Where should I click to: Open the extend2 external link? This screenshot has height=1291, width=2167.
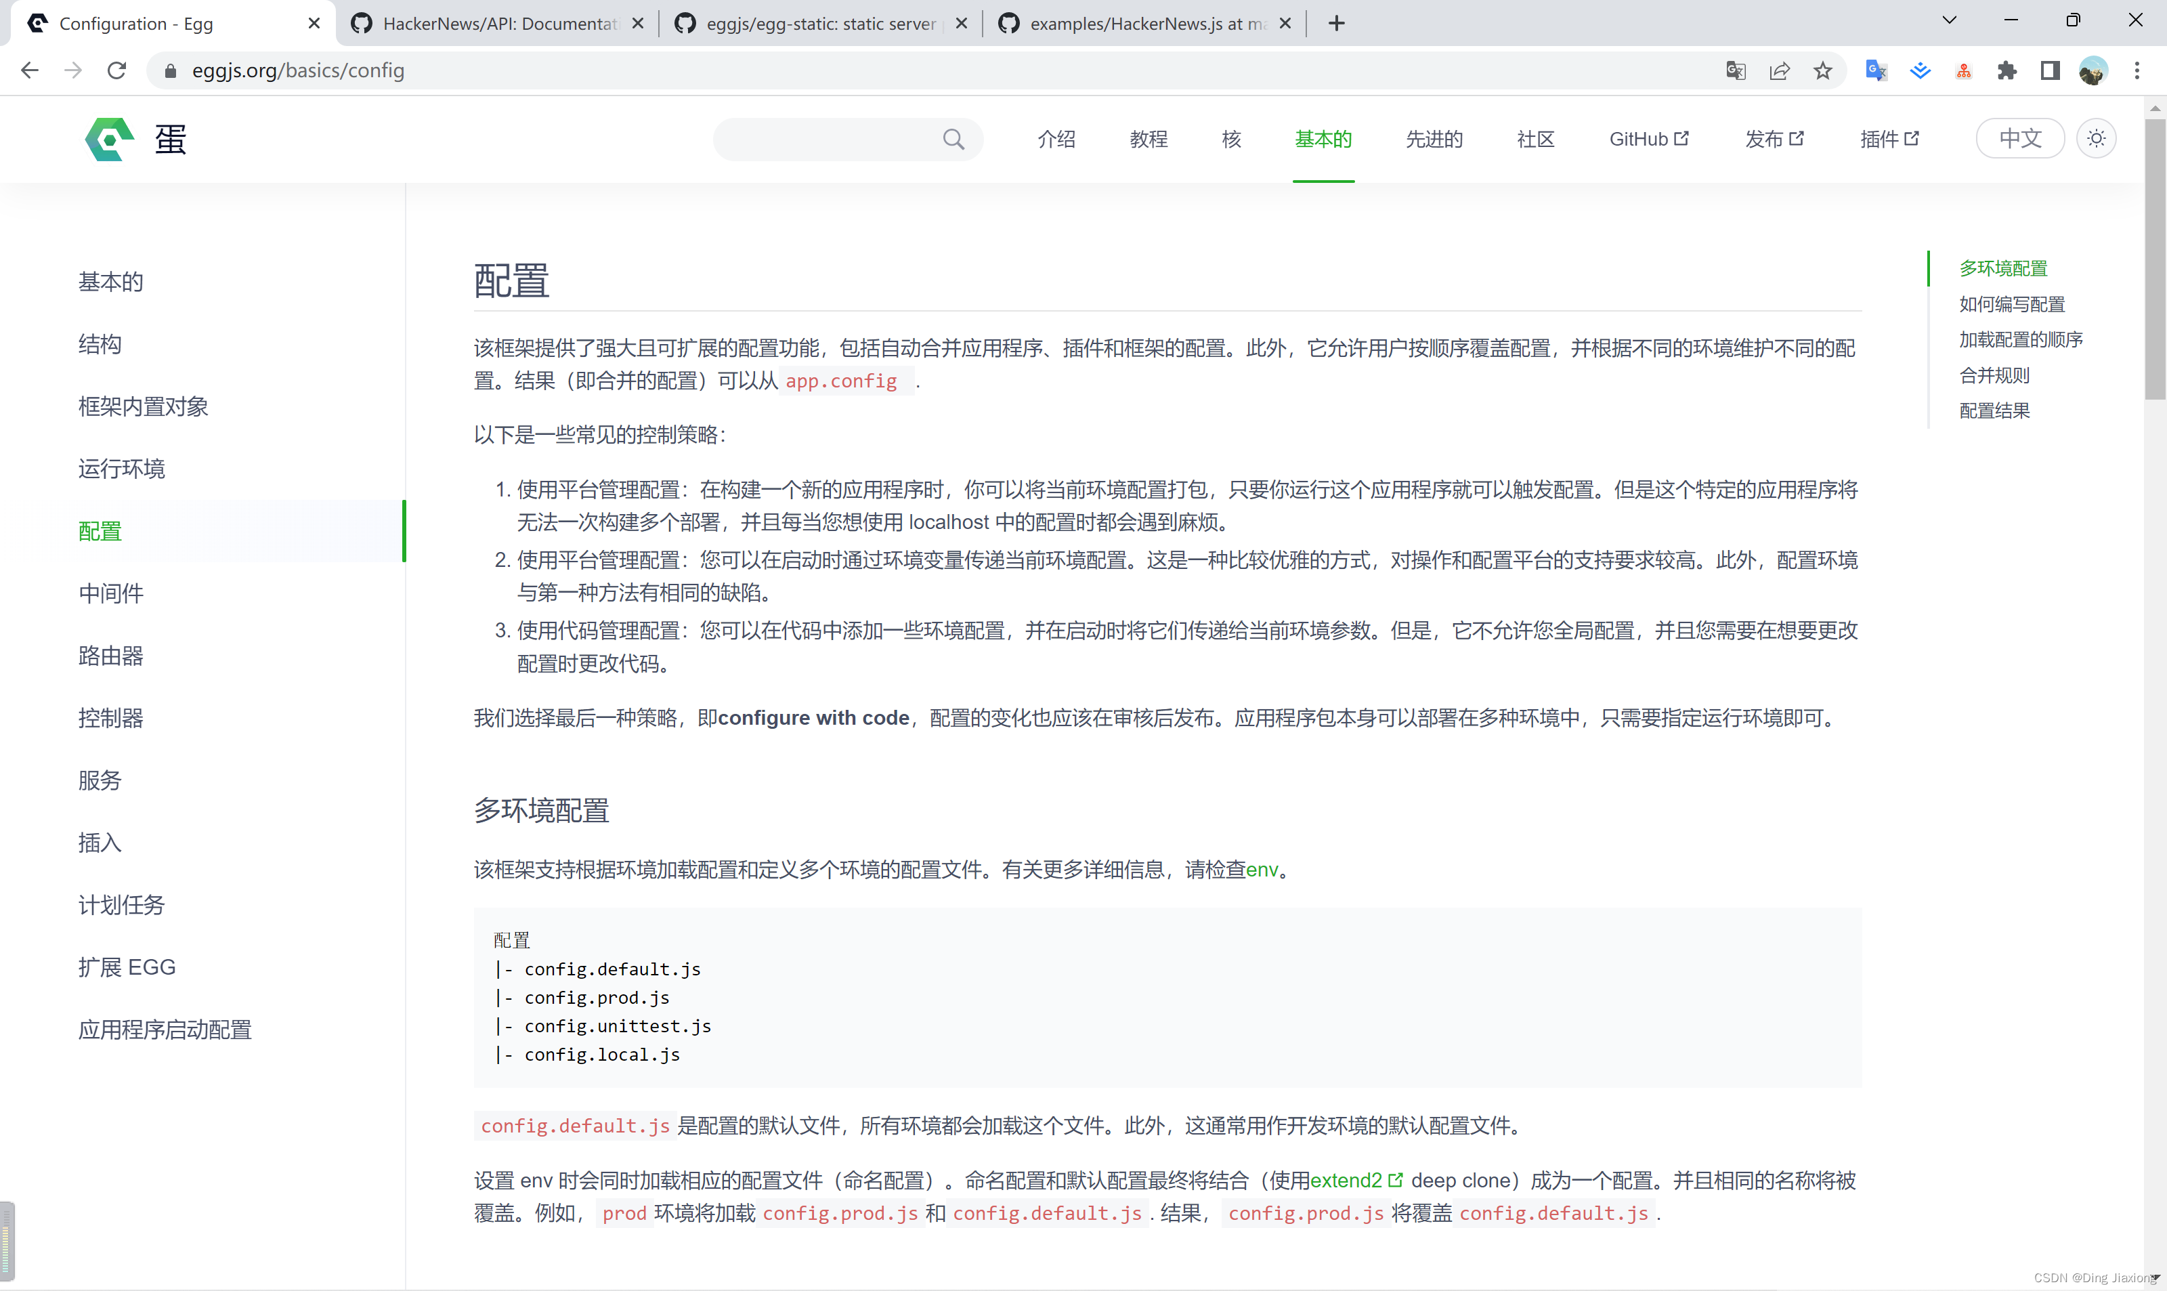1356,1181
